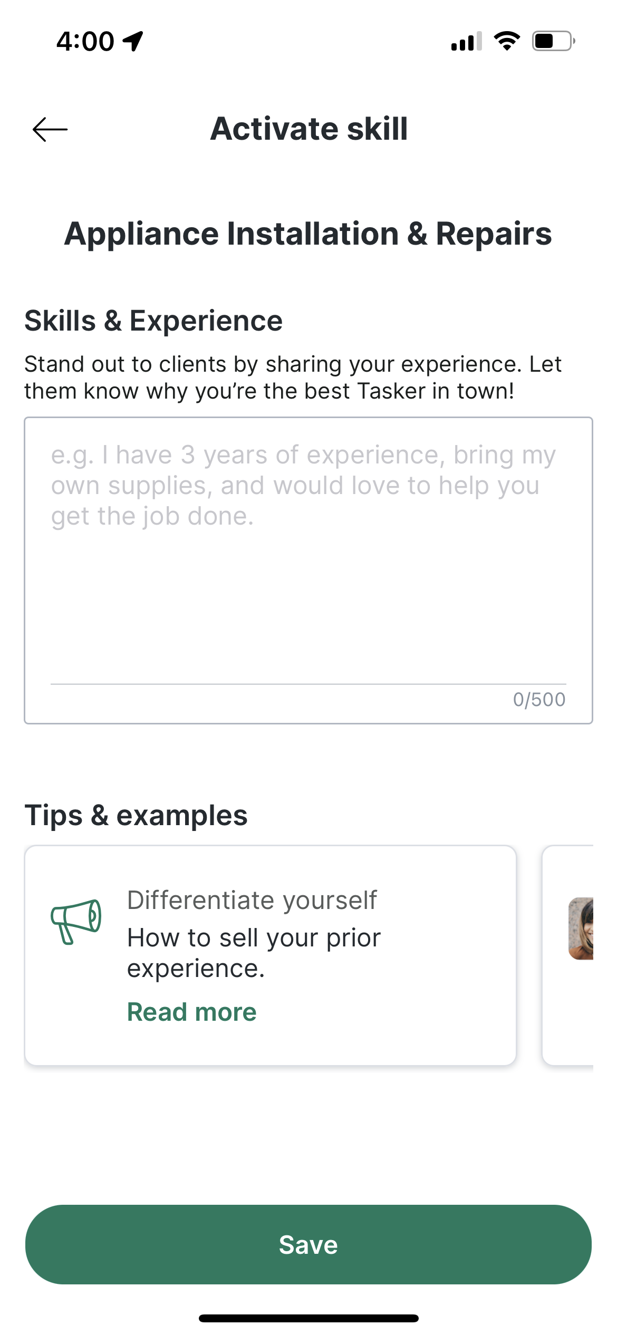
Task: Click the megaphone icon in tips card
Action: click(76, 922)
